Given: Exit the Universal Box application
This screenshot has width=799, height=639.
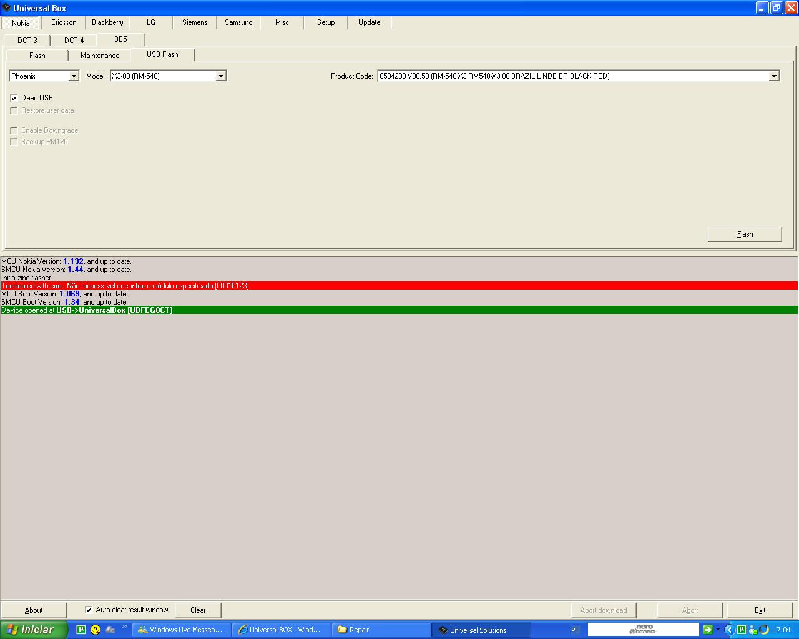Looking at the screenshot, I should coord(760,610).
